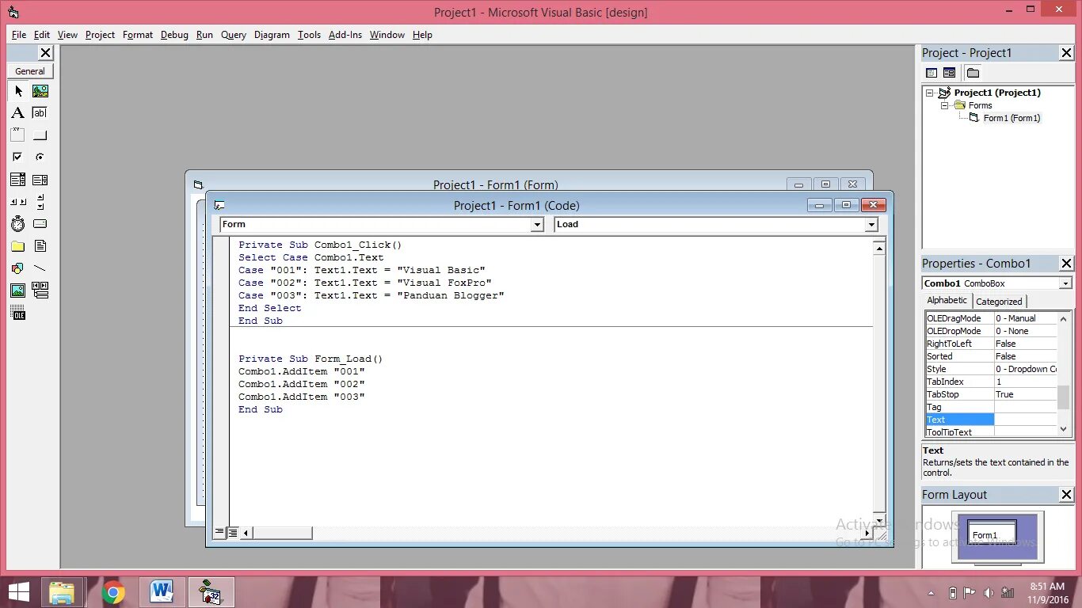Open the Run menu
This screenshot has height=608, width=1082.
point(204,35)
